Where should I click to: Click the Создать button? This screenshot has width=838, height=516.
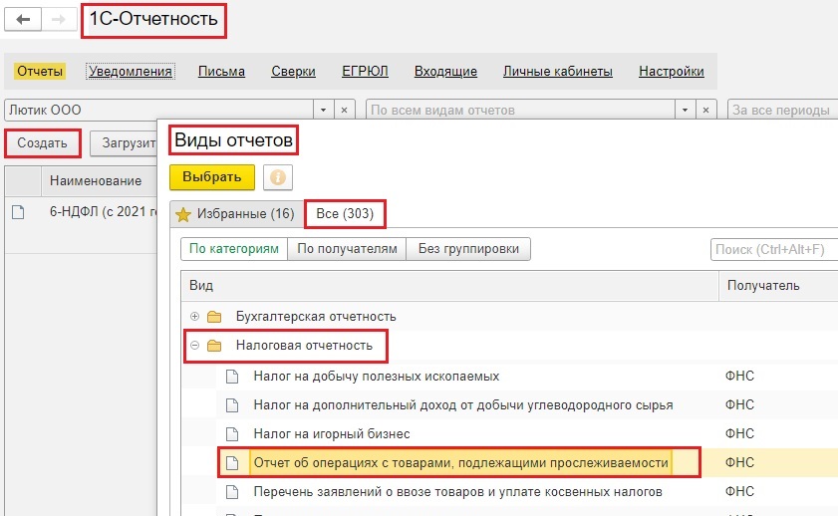click(42, 143)
